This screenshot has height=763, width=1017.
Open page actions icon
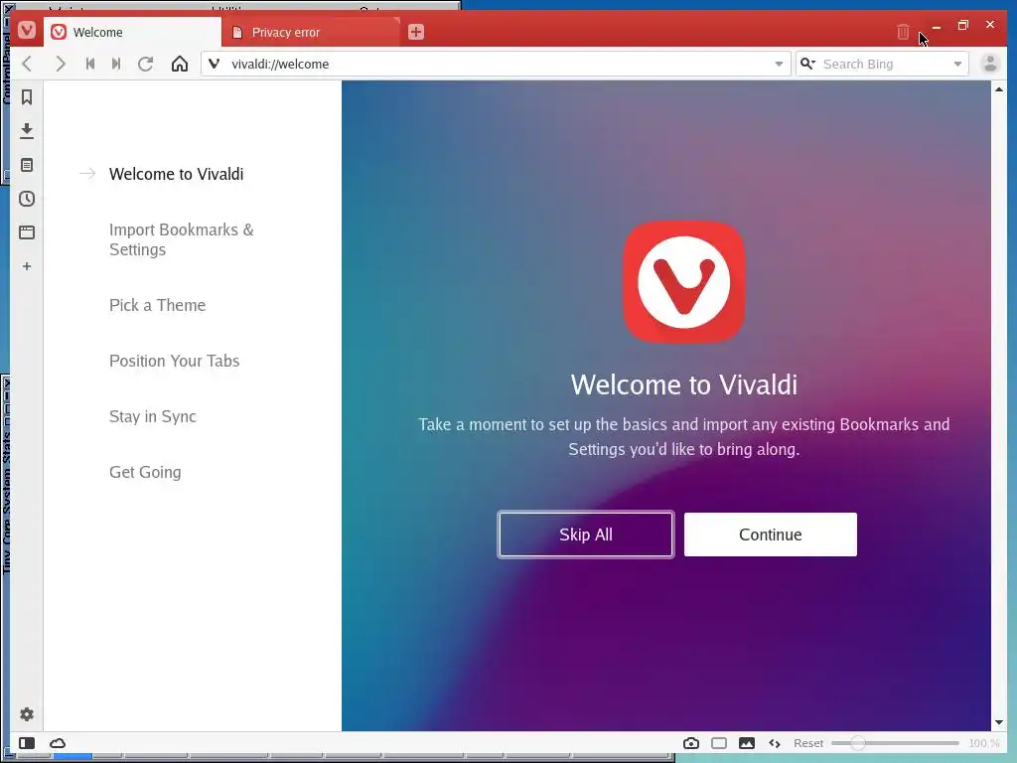pos(775,743)
